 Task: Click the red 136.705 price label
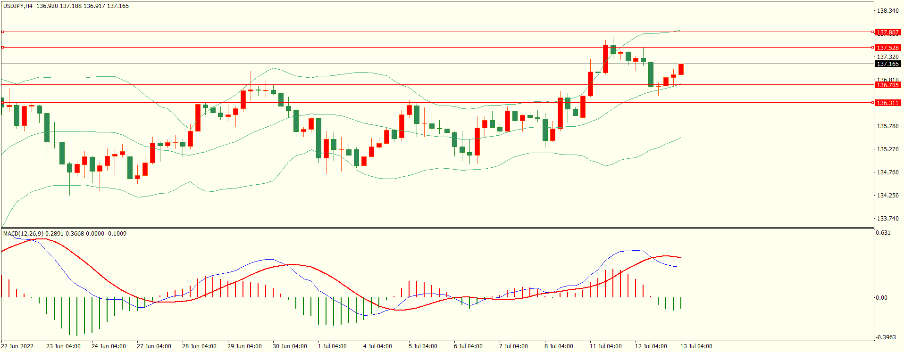point(887,85)
